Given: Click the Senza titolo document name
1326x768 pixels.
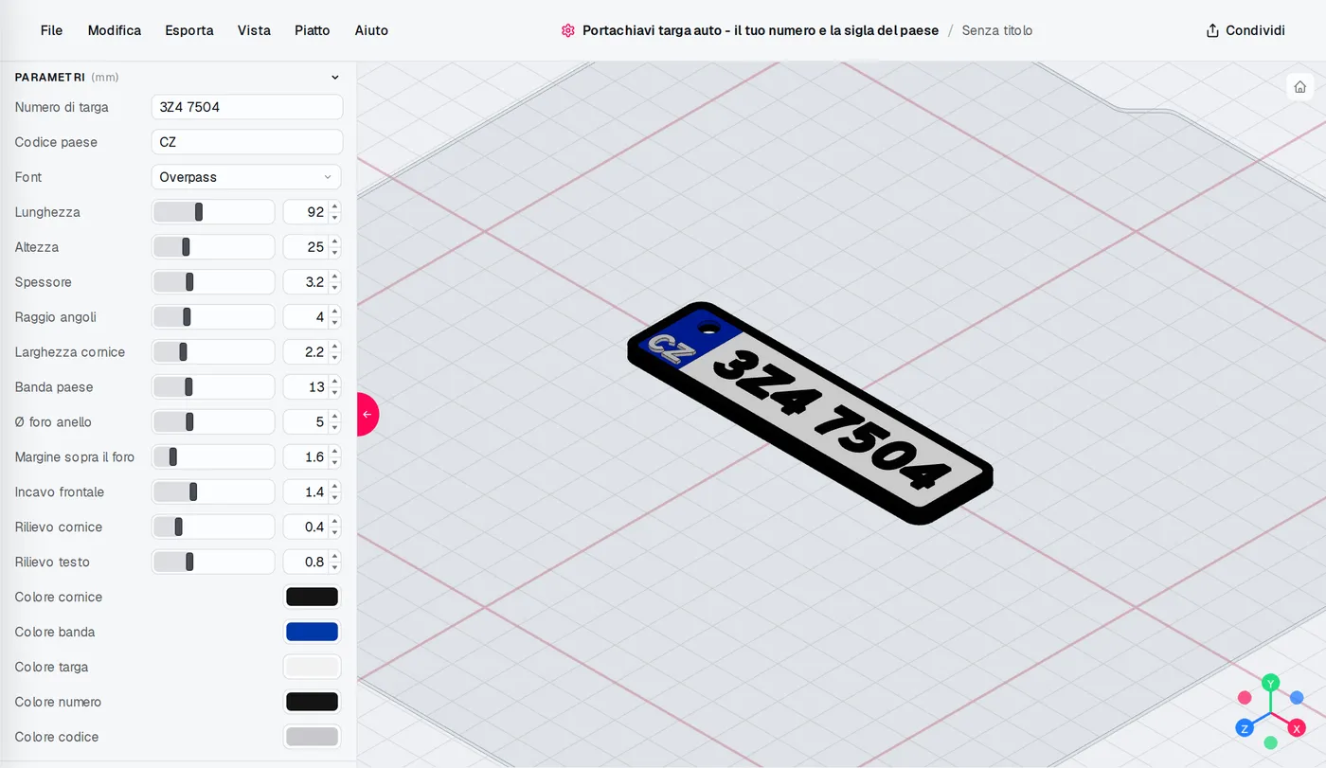Looking at the screenshot, I should (997, 30).
